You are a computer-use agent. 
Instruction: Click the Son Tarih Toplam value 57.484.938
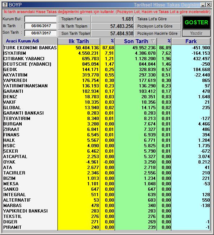[x=112, y=33]
